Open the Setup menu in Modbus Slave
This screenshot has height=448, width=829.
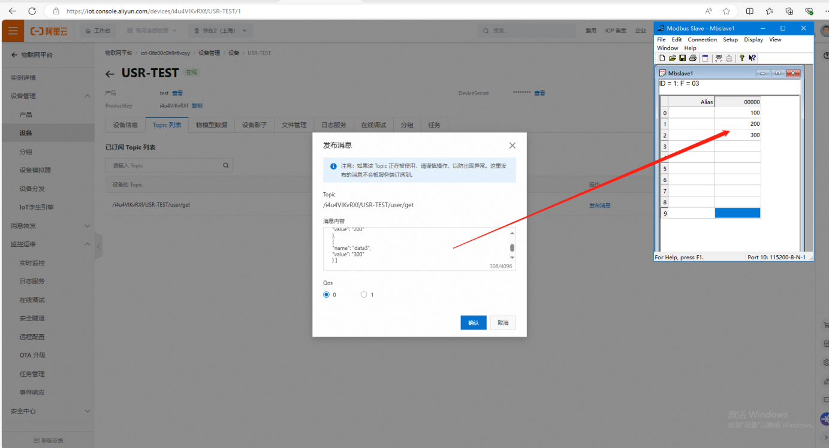730,40
